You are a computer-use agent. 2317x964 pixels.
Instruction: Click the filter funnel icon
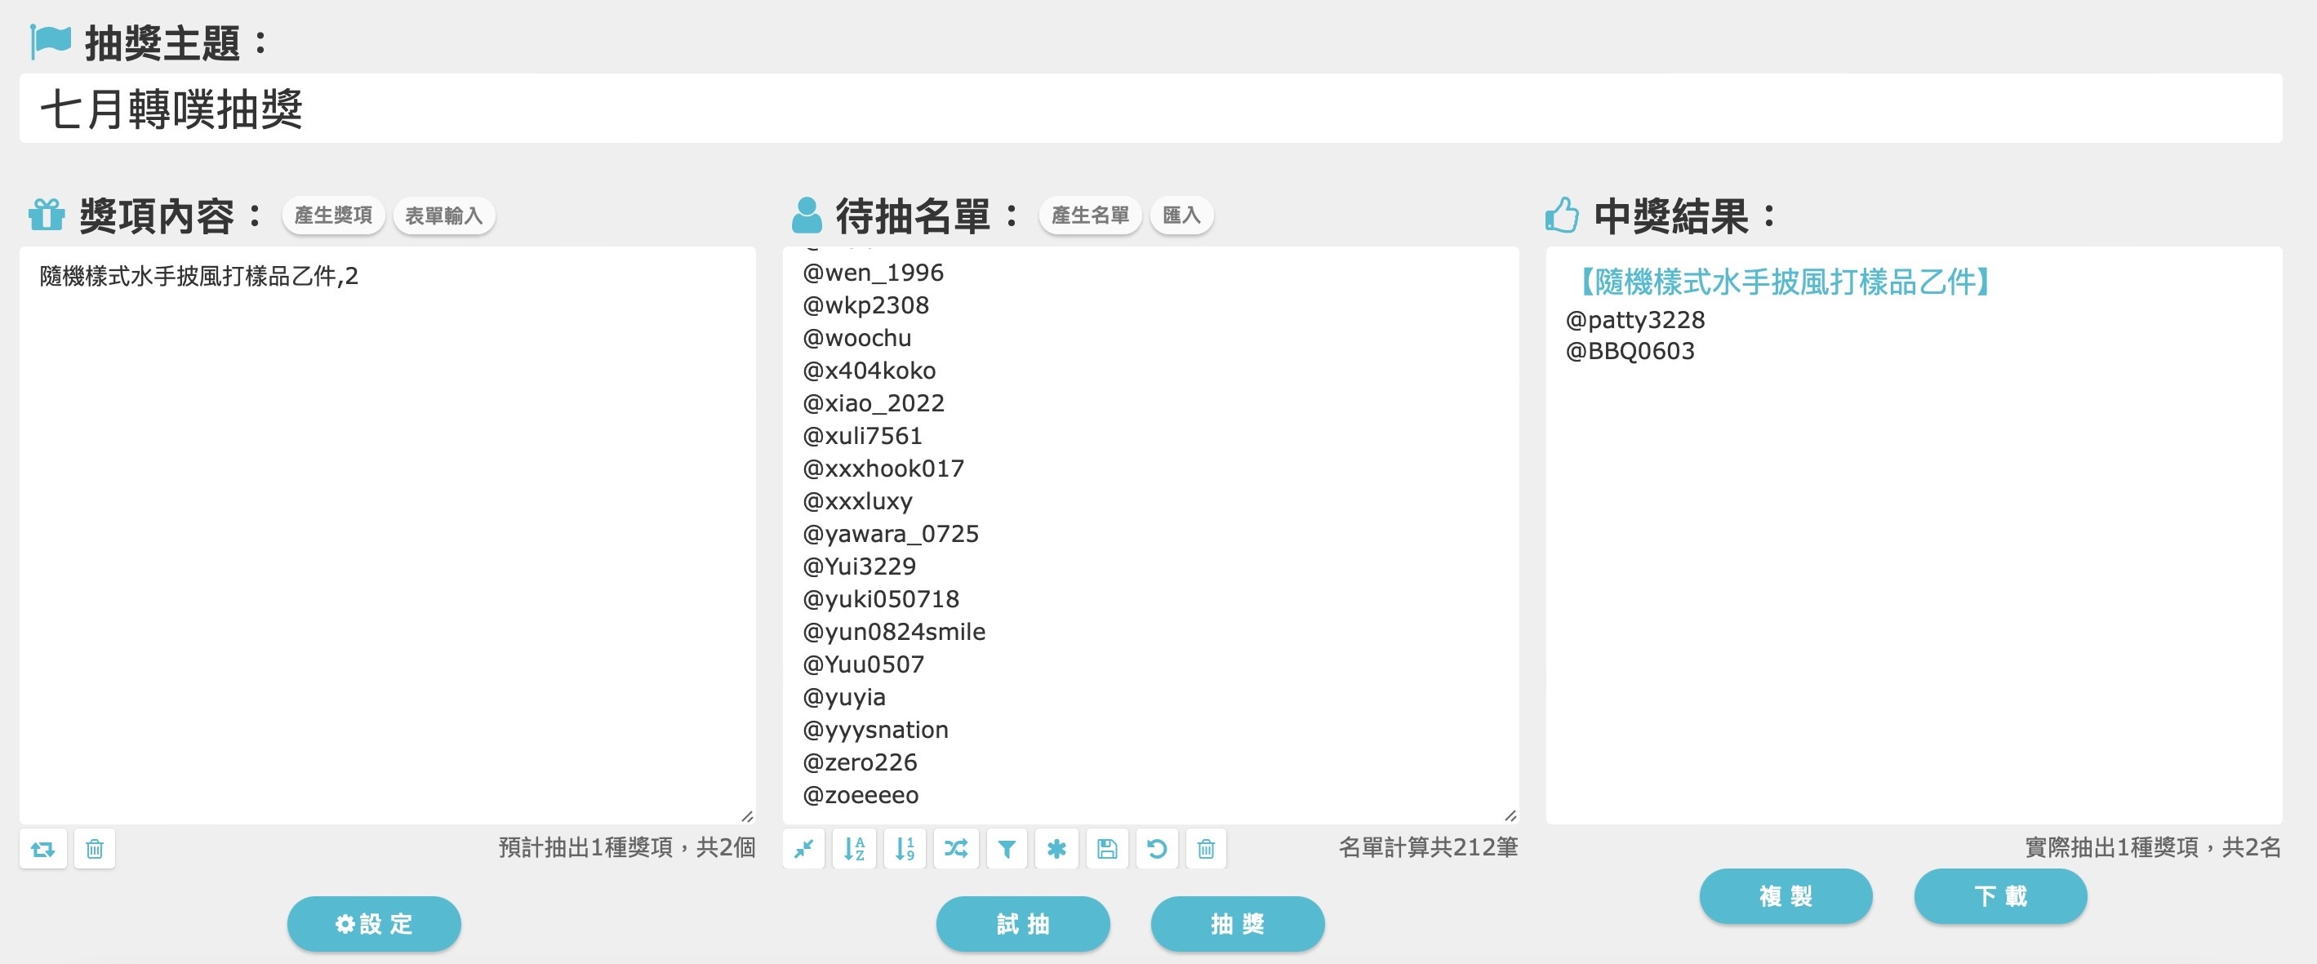[x=1007, y=848]
